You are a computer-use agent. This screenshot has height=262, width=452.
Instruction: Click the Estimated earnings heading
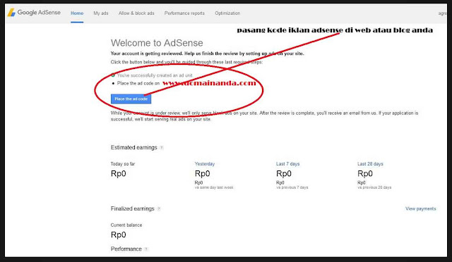point(134,147)
